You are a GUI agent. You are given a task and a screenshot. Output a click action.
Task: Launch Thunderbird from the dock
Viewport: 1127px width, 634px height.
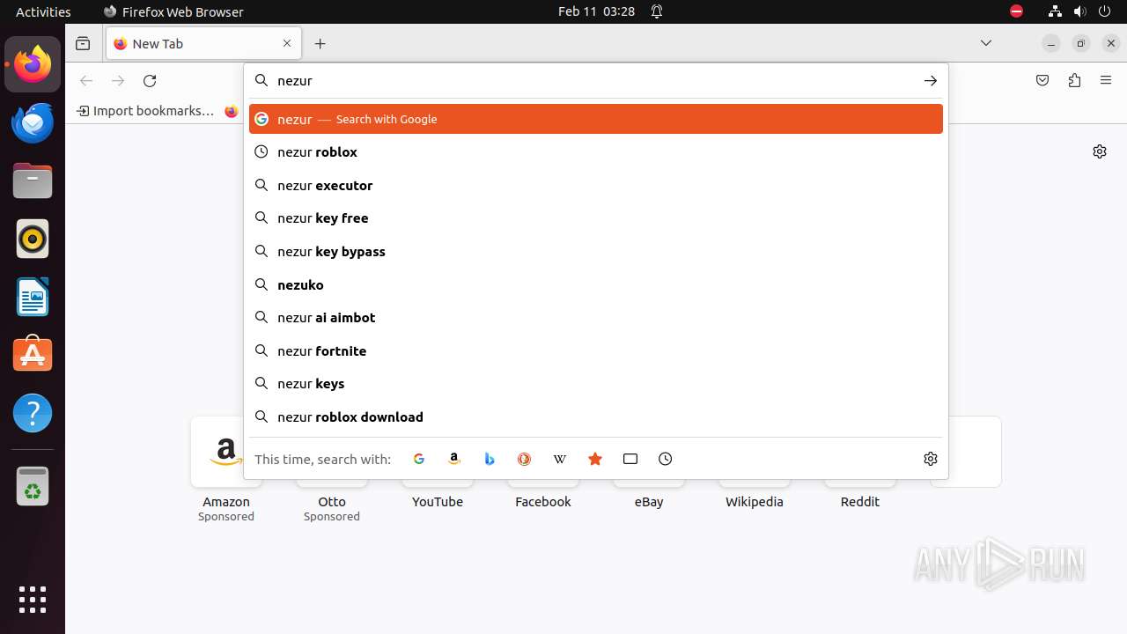tap(33, 122)
